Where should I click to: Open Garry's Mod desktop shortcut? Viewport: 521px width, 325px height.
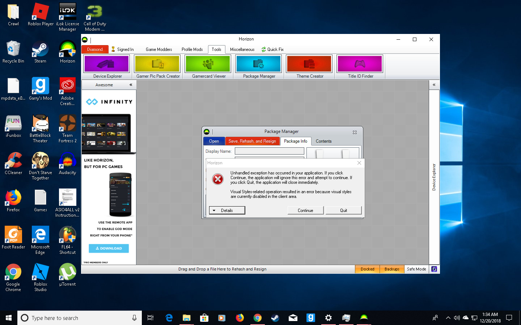tap(41, 89)
